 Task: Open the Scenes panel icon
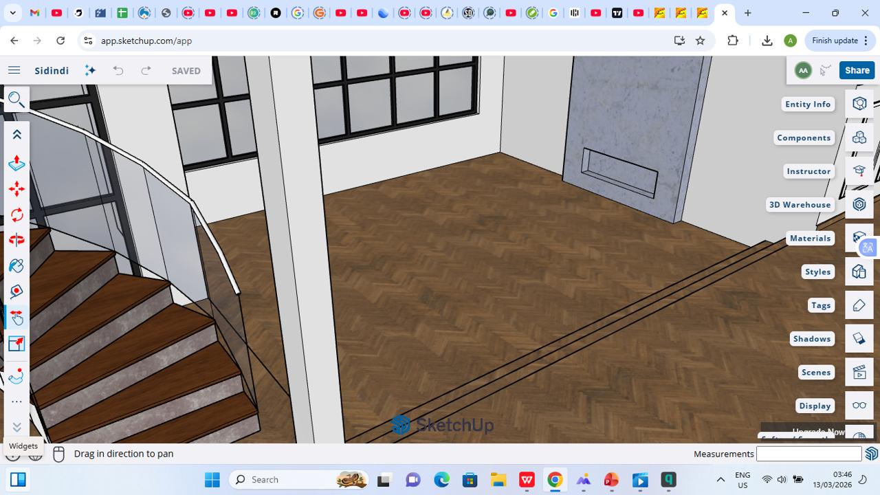[859, 372]
